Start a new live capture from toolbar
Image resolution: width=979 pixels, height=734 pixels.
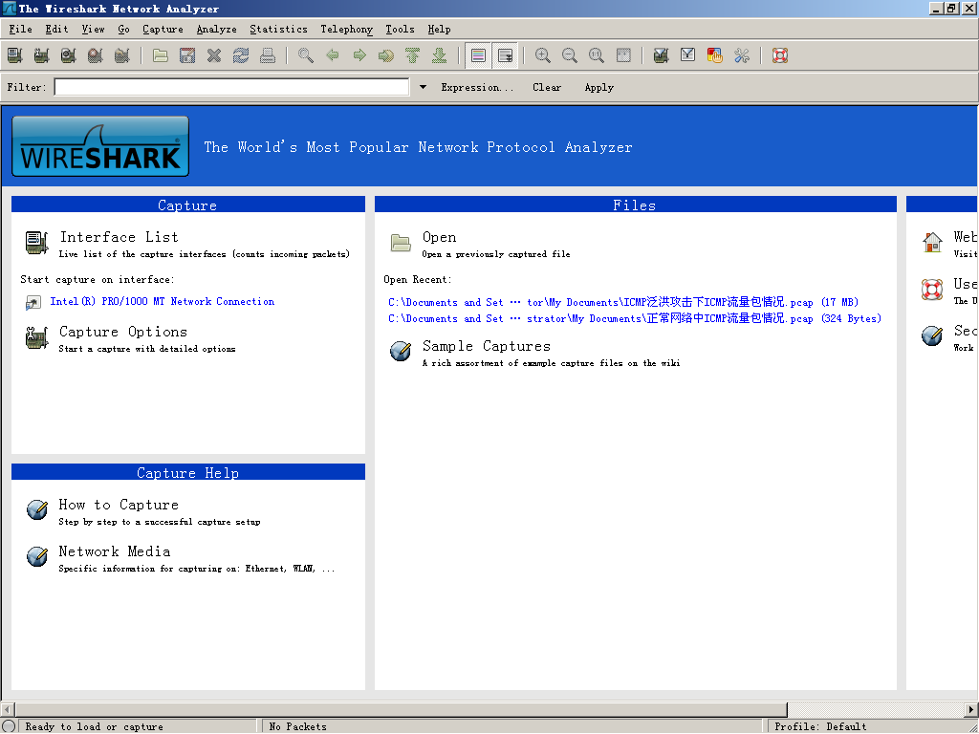click(x=69, y=55)
